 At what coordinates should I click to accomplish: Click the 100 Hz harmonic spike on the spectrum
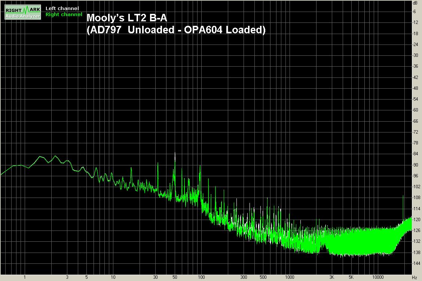pyautogui.click(x=200, y=183)
